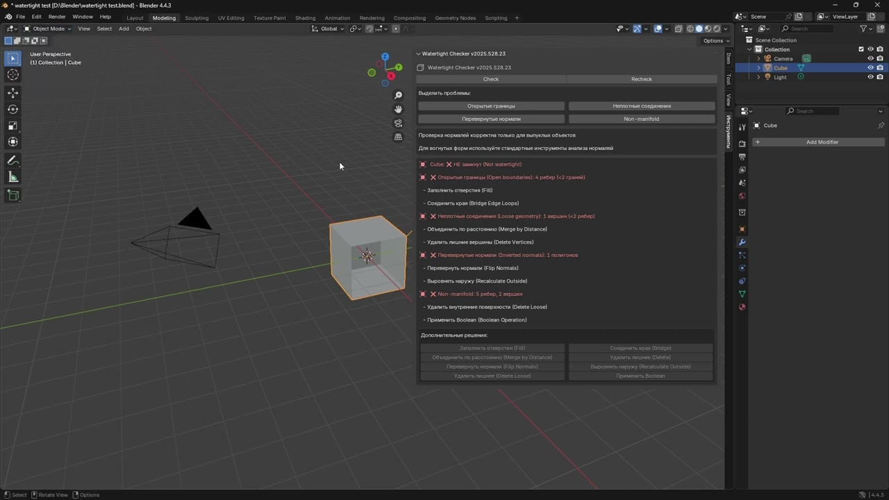Open the Modifiers wrench tab
The height and width of the screenshot is (500, 889).
(x=742, y=242)
